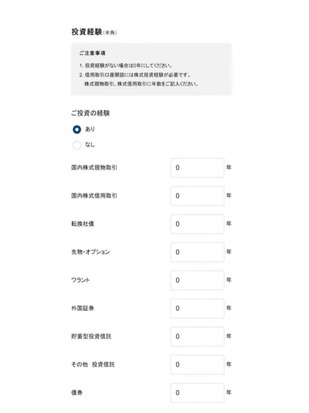The image size is (309, 413).
Task: Select the 貯蓄型投資信託 years field
Action: (197, 337)
